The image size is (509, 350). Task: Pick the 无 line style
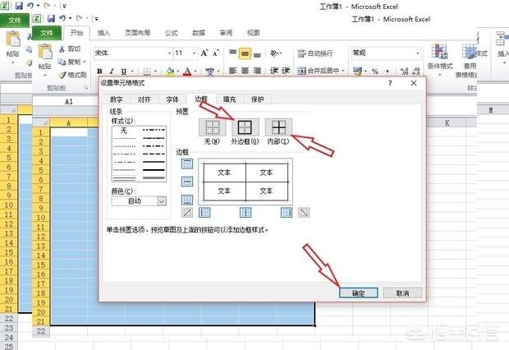[124, 131]
